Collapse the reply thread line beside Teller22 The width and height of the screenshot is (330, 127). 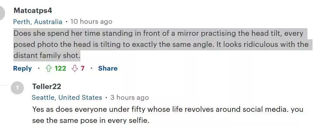(4, 86)
